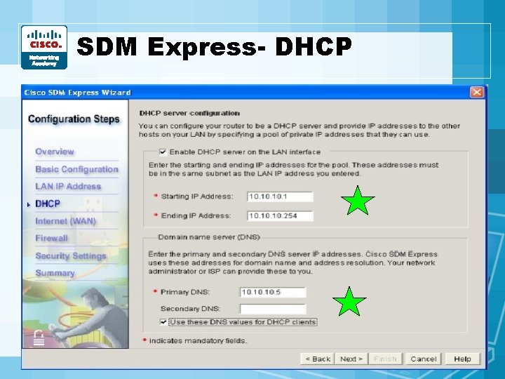505x379 pixels.
Task: Focus the Primary DNS field
Action: 273,292
